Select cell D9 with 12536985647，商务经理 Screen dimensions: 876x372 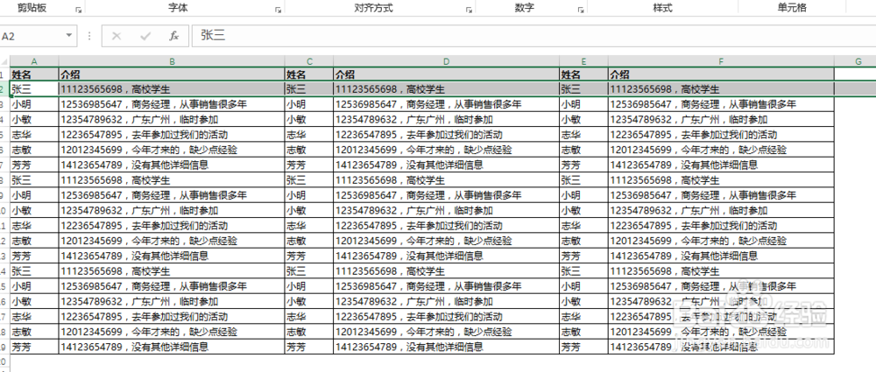point(447,195)
